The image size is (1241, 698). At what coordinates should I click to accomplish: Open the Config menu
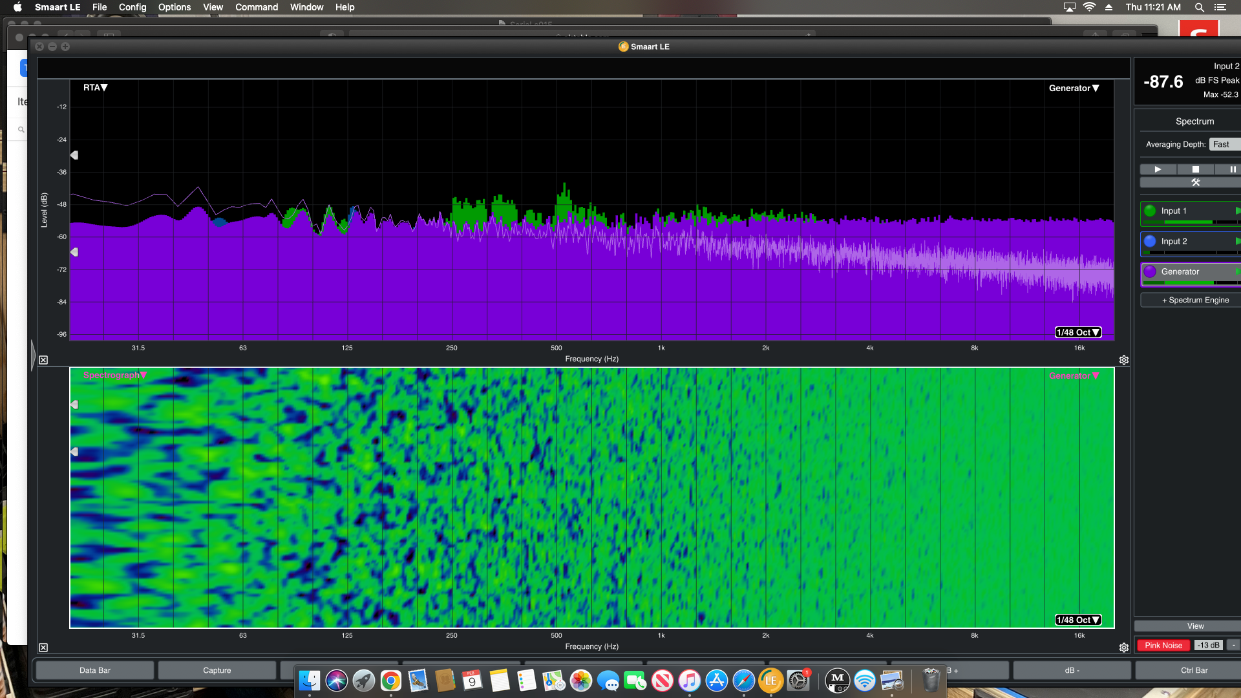tap(133, 7)
